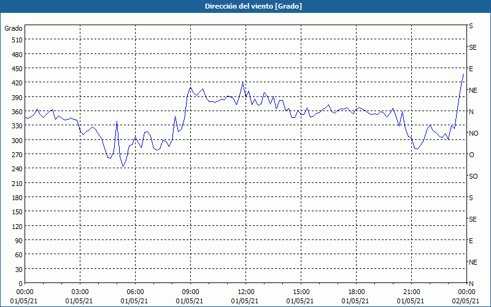Select the 06:00 time axis label

pyautogui.click(x=135, y=292)
